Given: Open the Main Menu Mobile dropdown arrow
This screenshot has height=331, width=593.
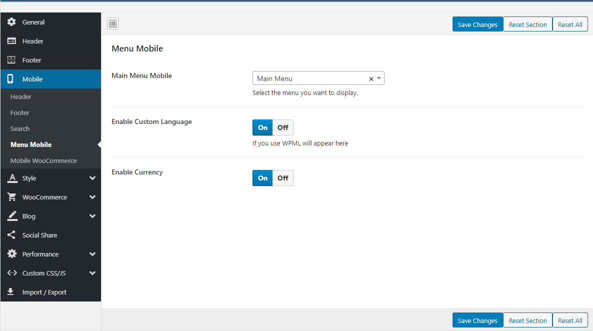Looking at the screenshot, I should [379, 78].
